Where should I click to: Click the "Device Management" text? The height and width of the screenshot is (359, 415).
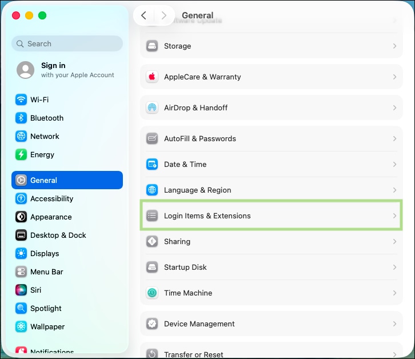[x=199, y=324]
